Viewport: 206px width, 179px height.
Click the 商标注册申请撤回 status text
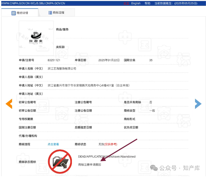tap(90, 165)
